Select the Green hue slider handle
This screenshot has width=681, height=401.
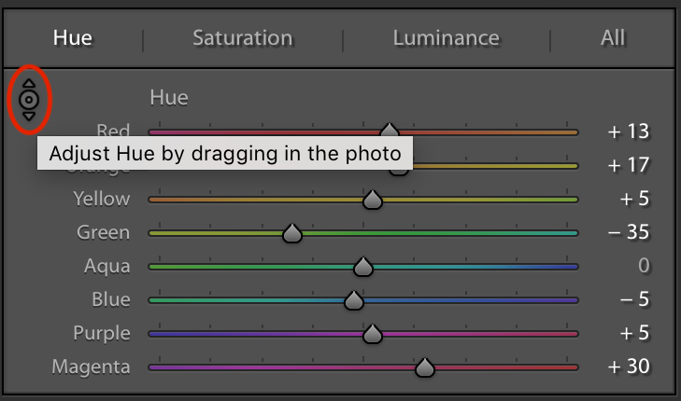292,233
